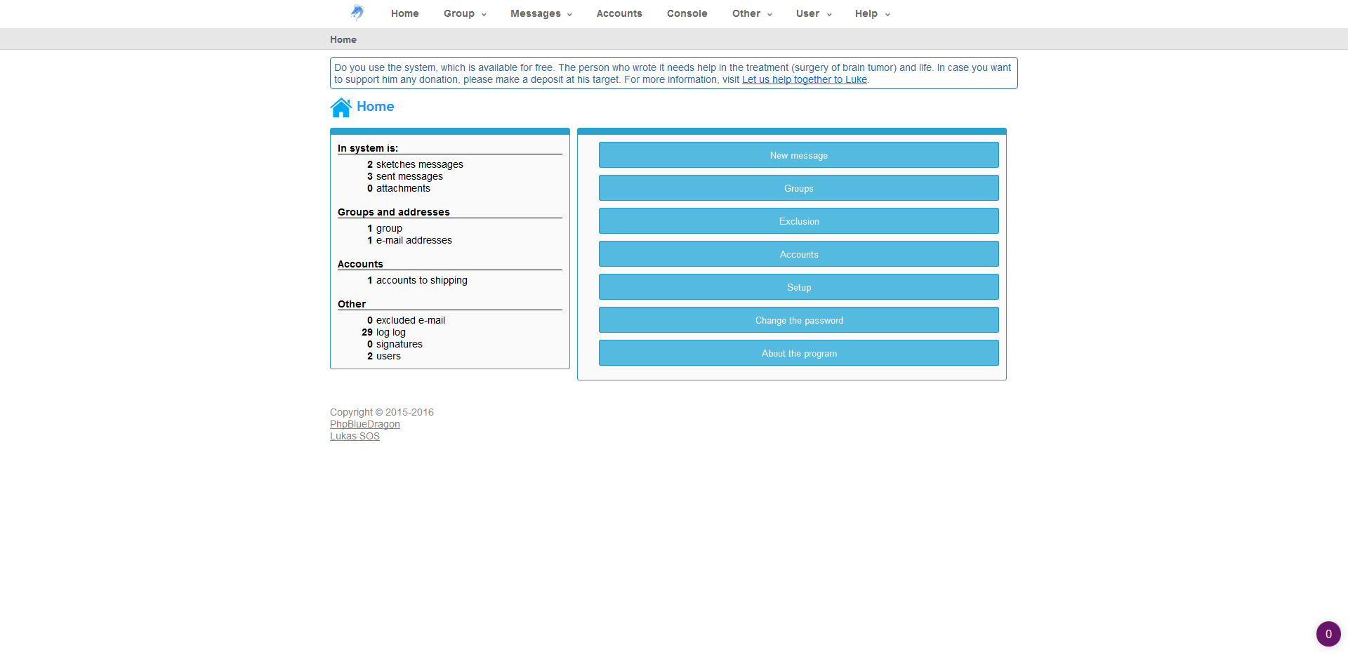Image resolution: width=1348 pixels, height=669 pixels.
Task: Open Console in the top navigation
Action: pos(687,13)
